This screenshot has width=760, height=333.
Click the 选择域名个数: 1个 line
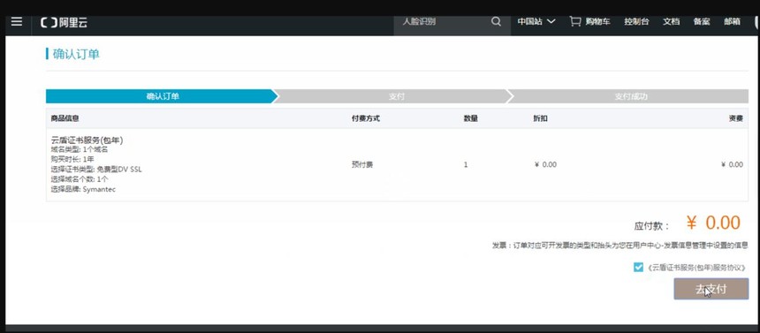pos(80,178)
